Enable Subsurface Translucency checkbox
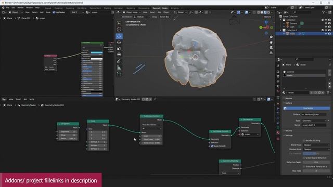 click(304, 167)
